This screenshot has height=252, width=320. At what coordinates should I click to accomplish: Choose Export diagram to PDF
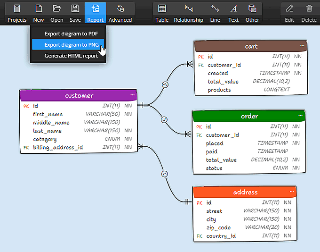click(x=68, y=34)
